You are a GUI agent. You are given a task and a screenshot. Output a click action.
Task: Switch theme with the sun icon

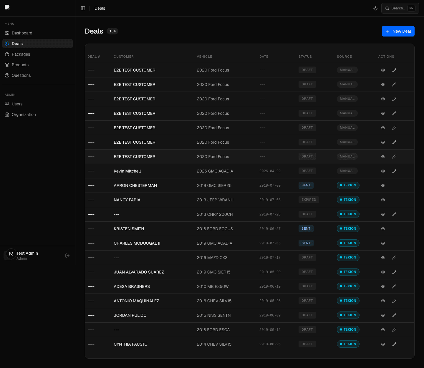coord(375,8)
